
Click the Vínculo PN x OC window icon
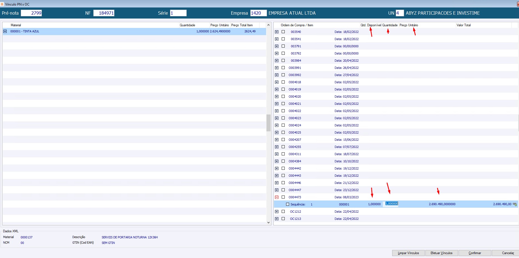click(2, 4)
